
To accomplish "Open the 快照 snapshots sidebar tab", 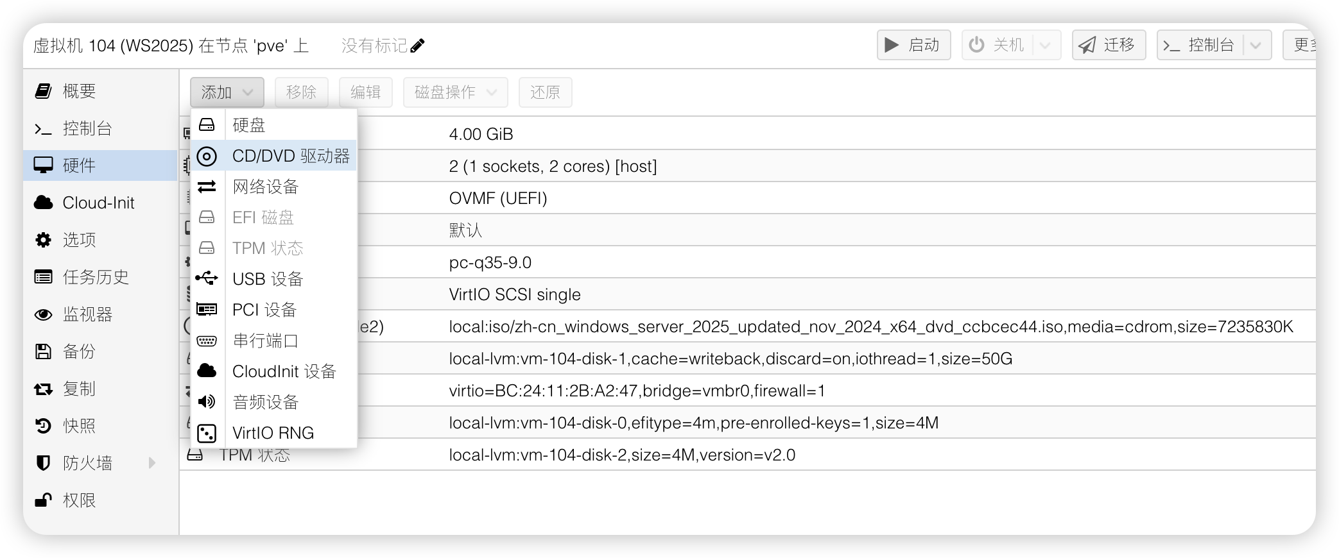I will click(79, 426).
